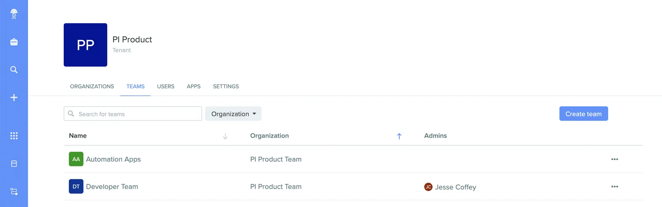
Task: Click the DT team avatar badge
Action: [76, 186]
